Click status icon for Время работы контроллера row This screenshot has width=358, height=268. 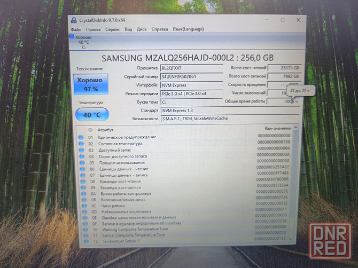(84, 194)
